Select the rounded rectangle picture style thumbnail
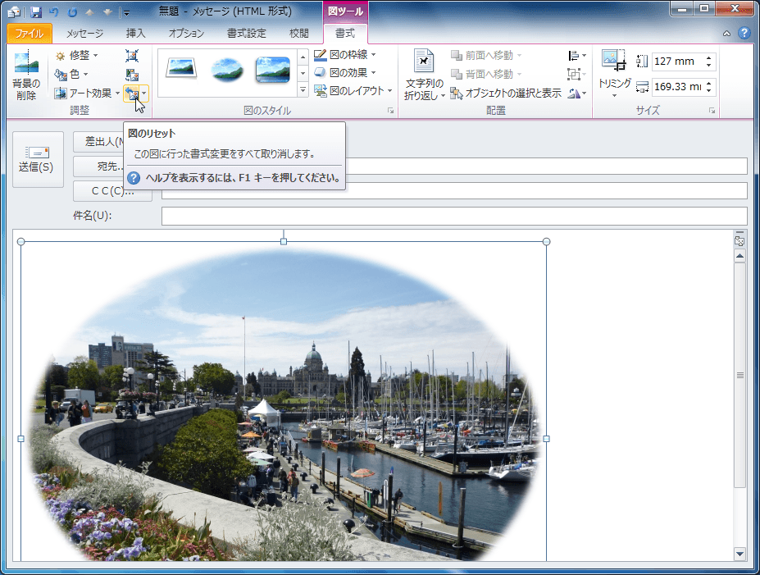The height and width of the screenshot is (575, 760). [273, 69]
